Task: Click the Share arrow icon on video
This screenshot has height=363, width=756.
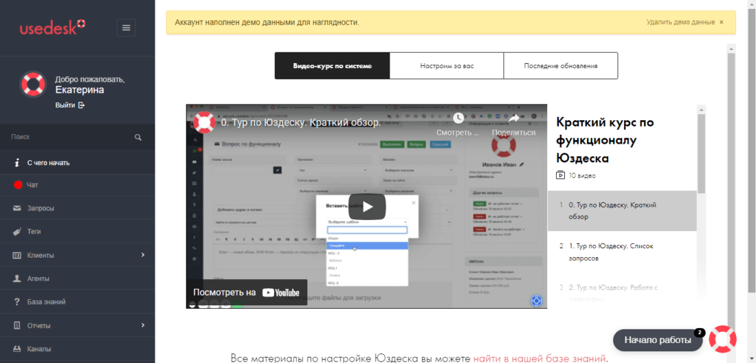Action: [514, 118]
